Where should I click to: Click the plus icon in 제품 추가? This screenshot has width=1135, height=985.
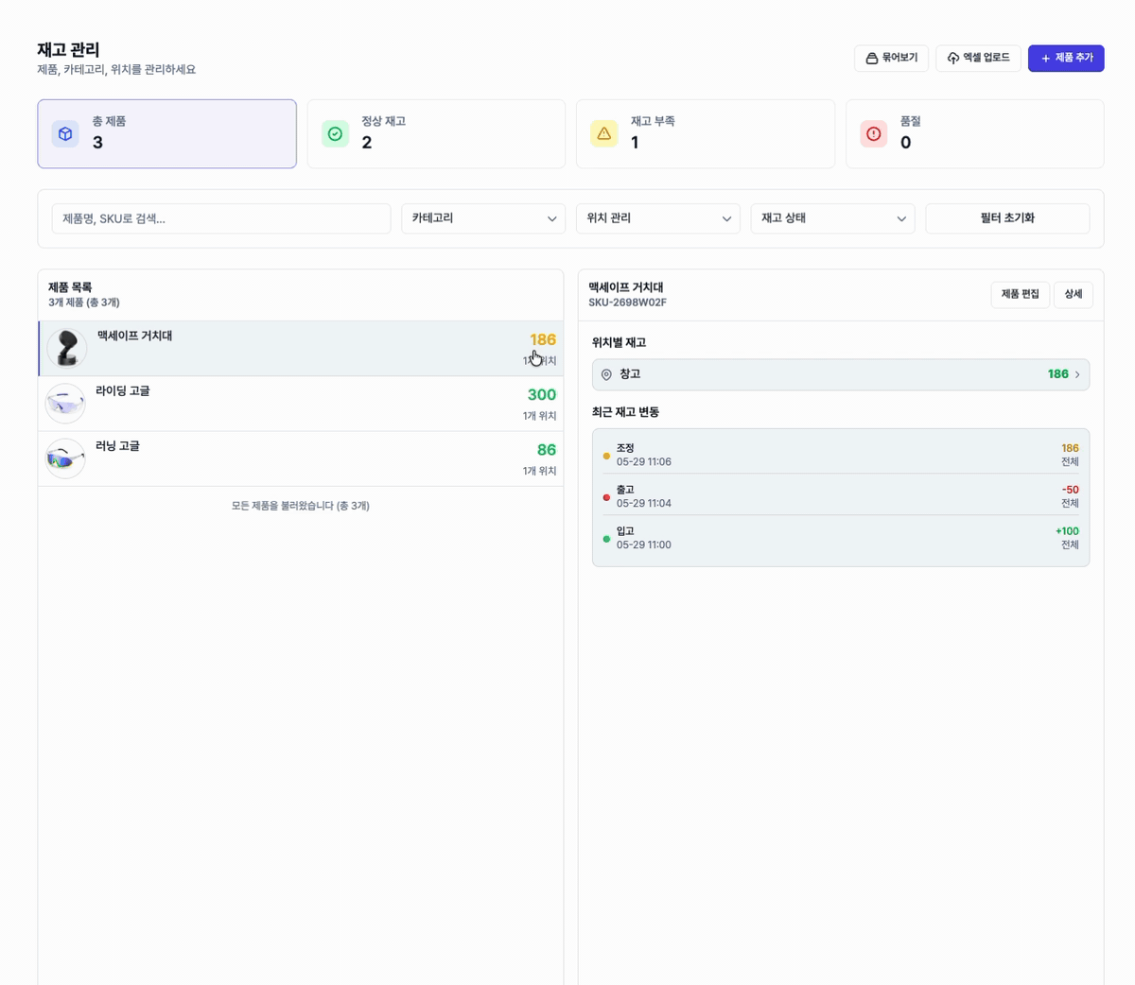pyautogui.click(x=1045, y=59)
